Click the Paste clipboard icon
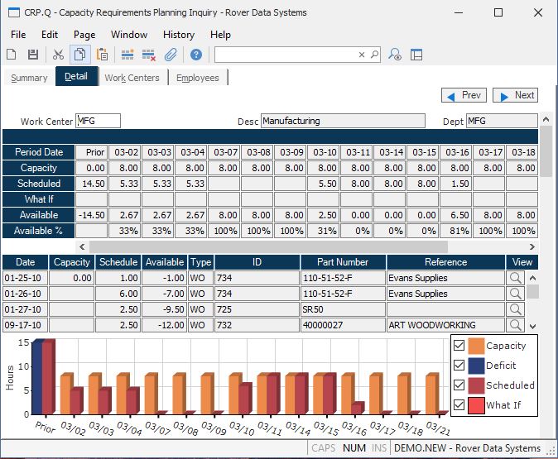The height and width of the screenshot is (459, 558). pyautogui.click(x=102, y=55)
